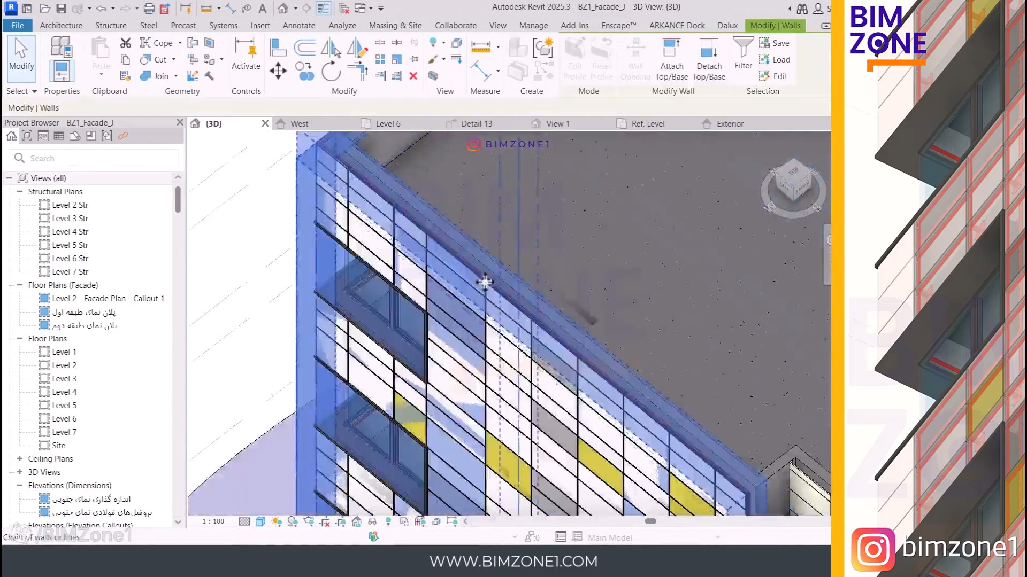The width and height of the screenshot is (1027, 577).
Task: Select the Rotate tool
Action: [331, 71]
